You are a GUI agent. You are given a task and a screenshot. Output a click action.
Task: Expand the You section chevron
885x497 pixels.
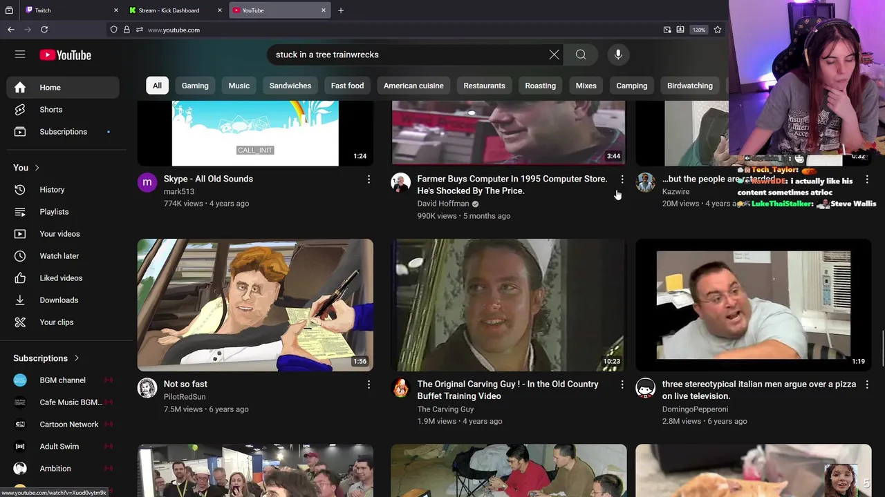coord(37,168)
